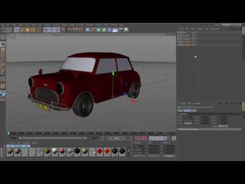The height and width of the screenshot is (184, 245).
Task: Add a Light object
Action: point(126,30)
